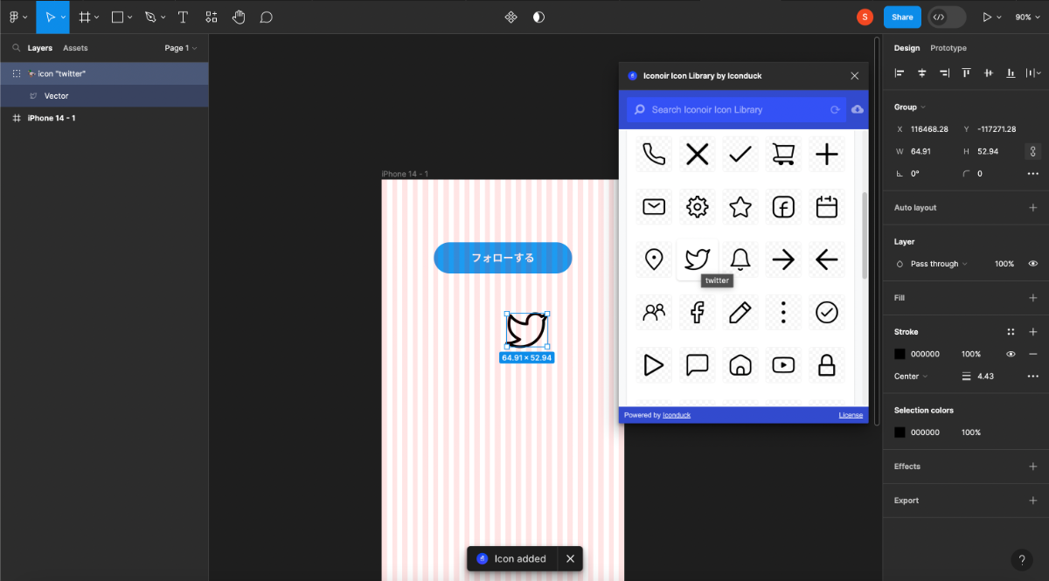This screenshot has width=1049, height=581.
Task: Toggle Dev Mode switch
Action: point(947,17)
